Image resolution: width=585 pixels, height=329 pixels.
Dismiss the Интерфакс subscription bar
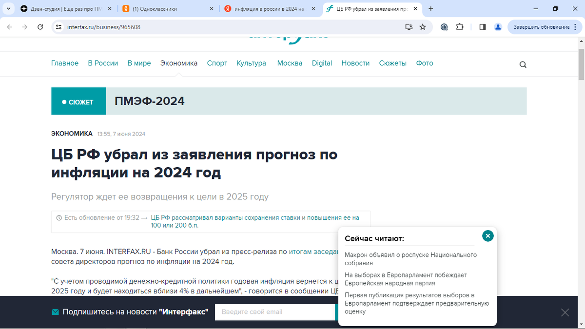(565, 312)
